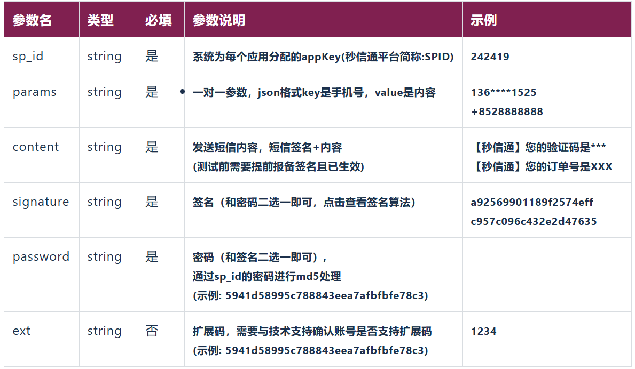
Task: Click the sp_id example value 242419
Action: point(490,57)
